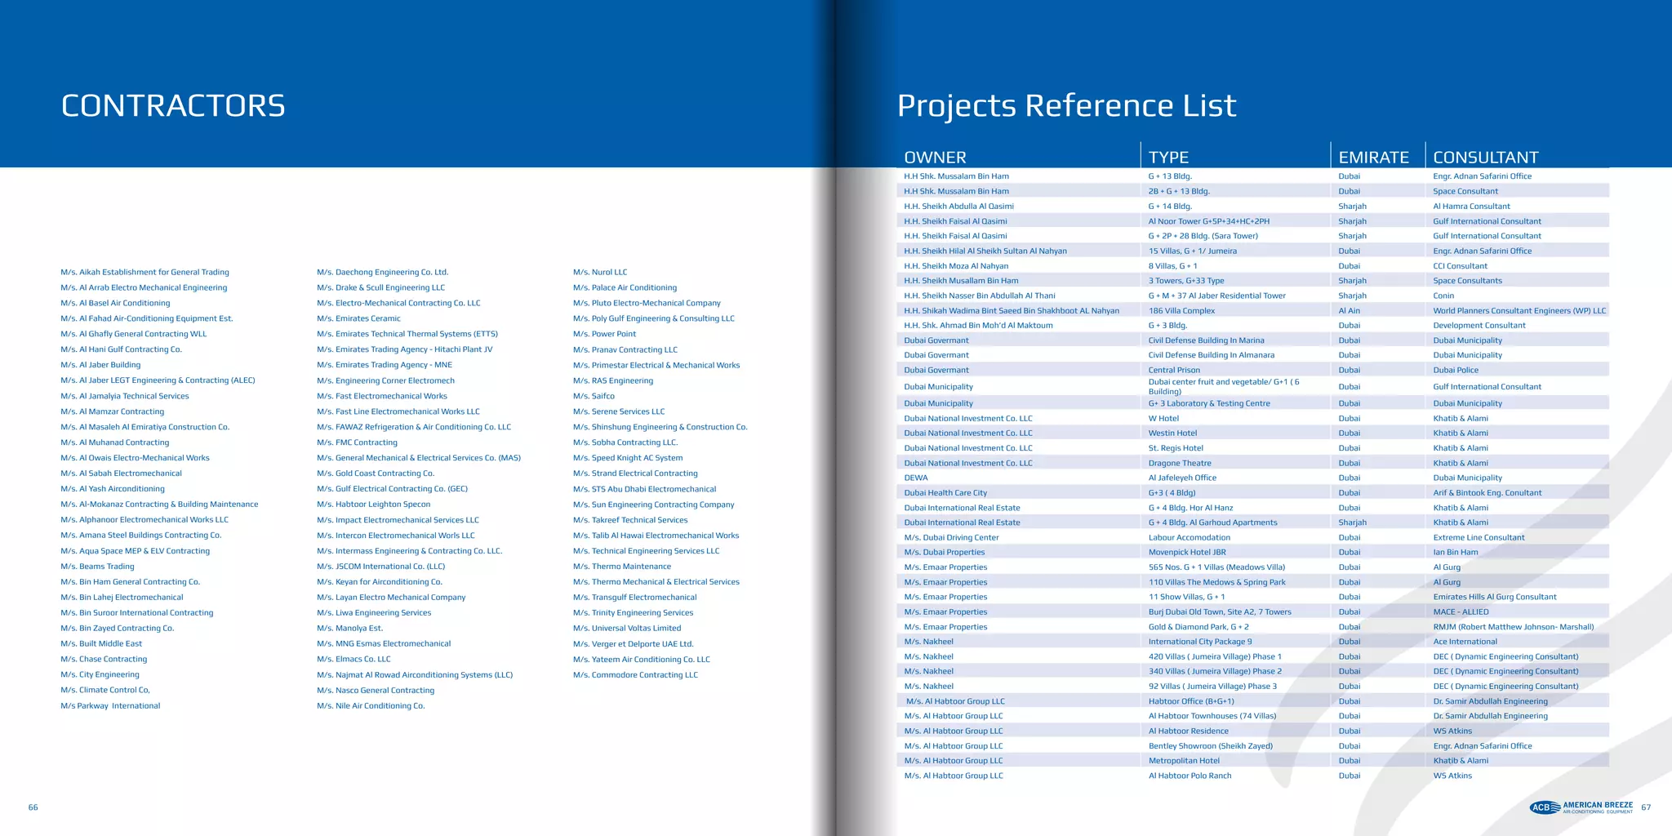Click MACE - ALLIED consultant cell
This screenshot has width=1672, height=836.
(x=1461, y=612)
